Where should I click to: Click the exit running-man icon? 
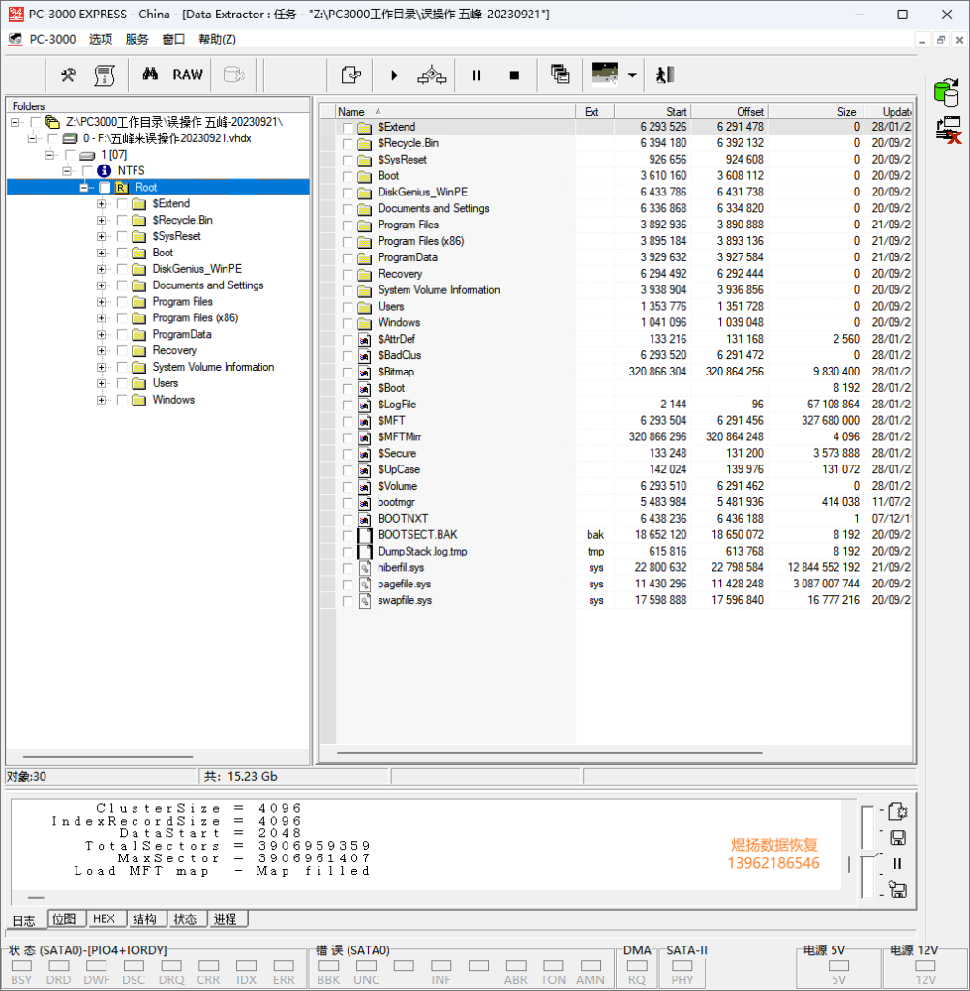665,75
